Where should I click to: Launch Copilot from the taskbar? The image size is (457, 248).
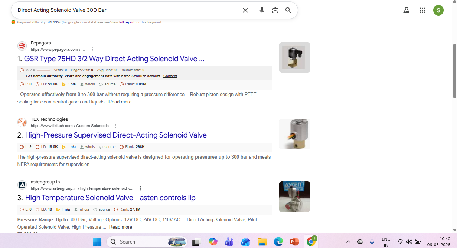tap(213, 242)
